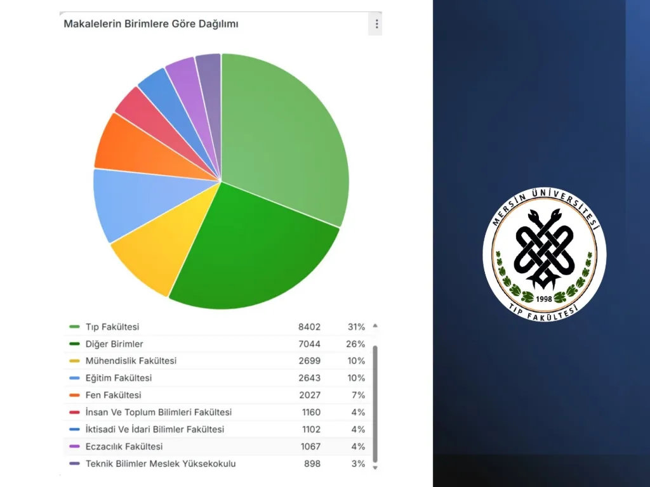Toggle Tıp Fakültesi legend color marker
This screenshot has height=487, width=650.
point(75,327)
